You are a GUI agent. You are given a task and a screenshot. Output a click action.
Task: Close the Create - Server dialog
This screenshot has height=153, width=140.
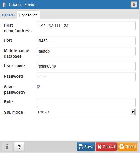[x=134, y=4]
